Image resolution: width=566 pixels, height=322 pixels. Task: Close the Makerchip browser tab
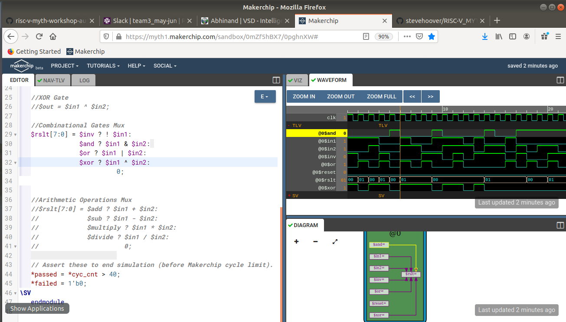[x=385, y=21]
